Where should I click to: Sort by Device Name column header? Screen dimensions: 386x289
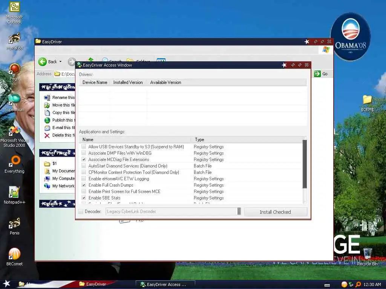pyautogui.click(x=95, y=82)
